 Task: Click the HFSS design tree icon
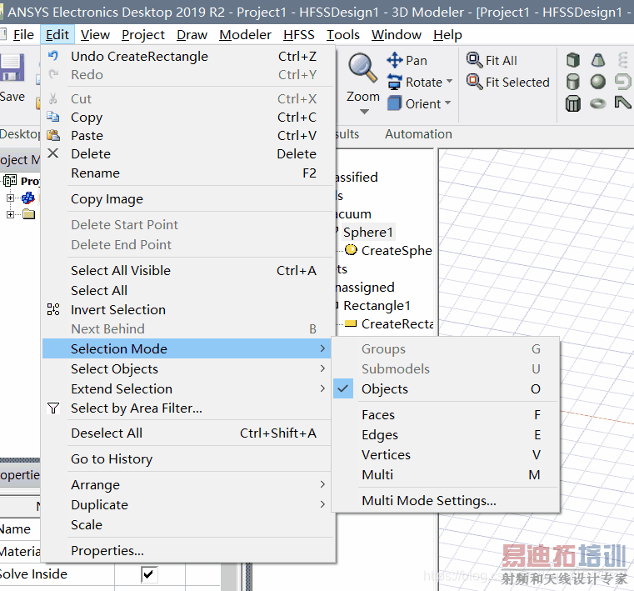pos(28,198)
